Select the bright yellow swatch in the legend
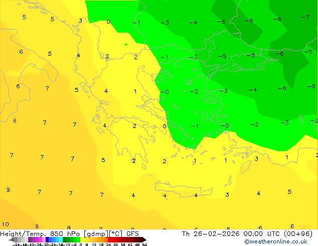The height and width of the screenshot is (246, 318). click(82, 239)
